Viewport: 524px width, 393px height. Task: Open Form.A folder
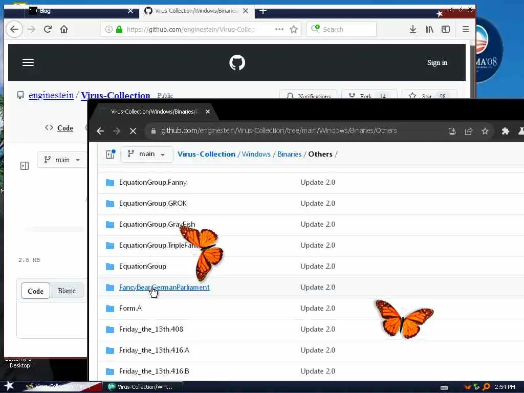tap(130, 308)
